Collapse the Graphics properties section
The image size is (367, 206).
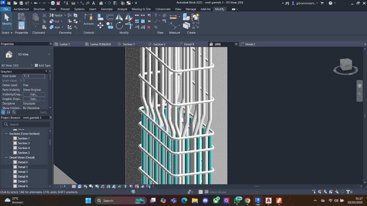pos(46,71)
